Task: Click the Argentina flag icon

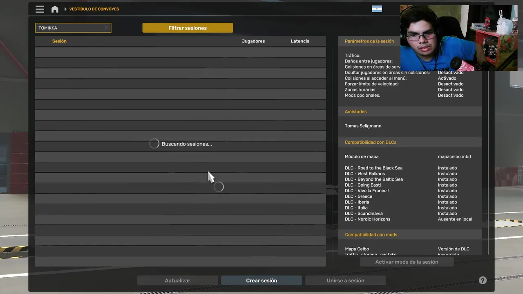Action: (377, 9)
